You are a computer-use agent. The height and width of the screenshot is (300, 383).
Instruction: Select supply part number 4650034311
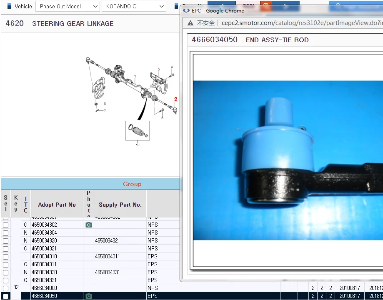pyautogui.click(x=108, y=257)
